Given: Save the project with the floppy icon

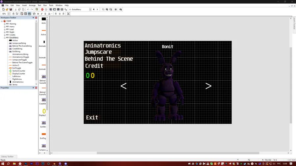Looking at the screenshot, I should [11, 10].
